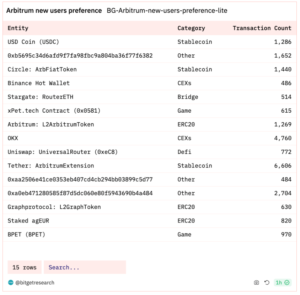Click the bitgetresearch avatar icon
Screen dimensions: 300x295
tap(11, 282)
